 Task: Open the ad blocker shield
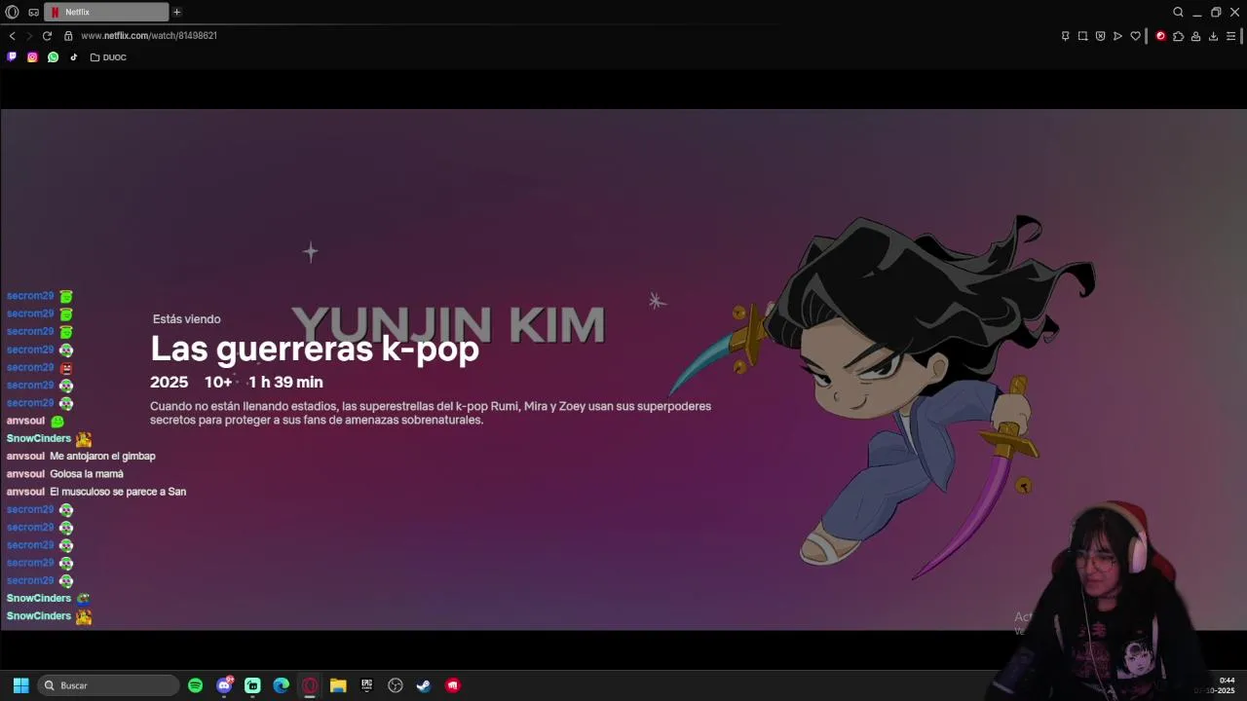[x=1100, y=36]
